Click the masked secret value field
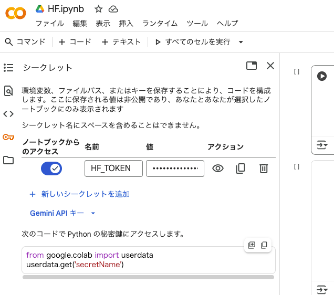The width and height of the screenshot is (334, 295). 175,168
